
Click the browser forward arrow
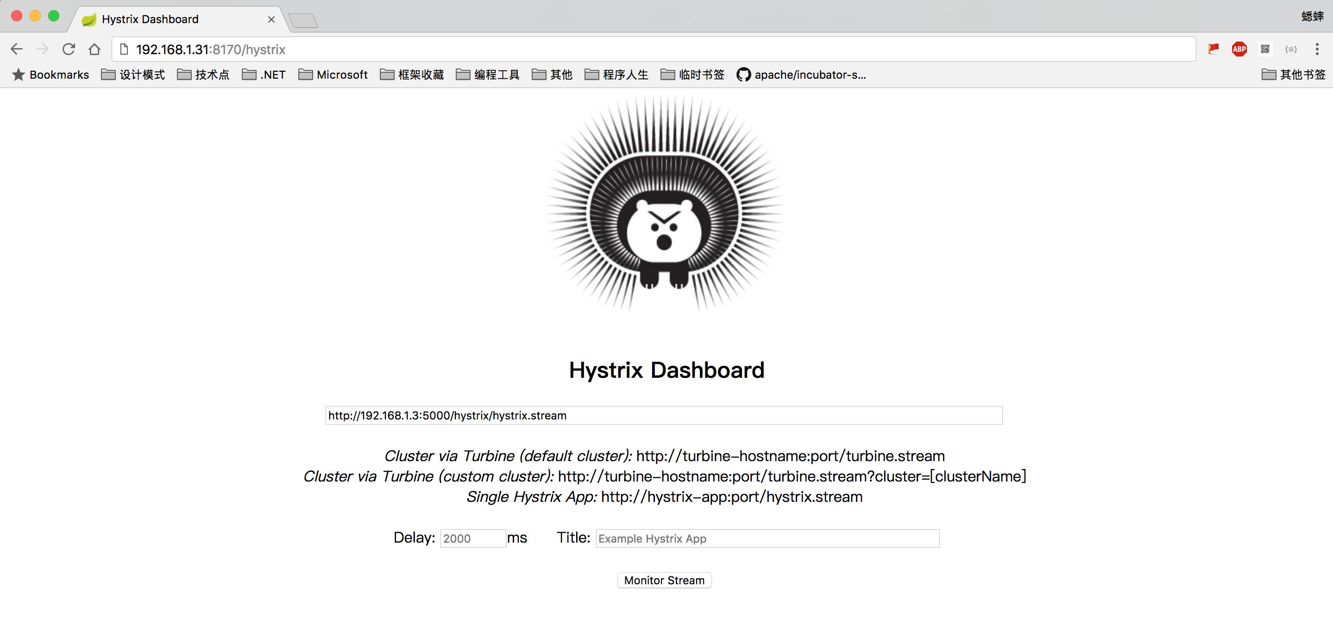click(43, 49)
